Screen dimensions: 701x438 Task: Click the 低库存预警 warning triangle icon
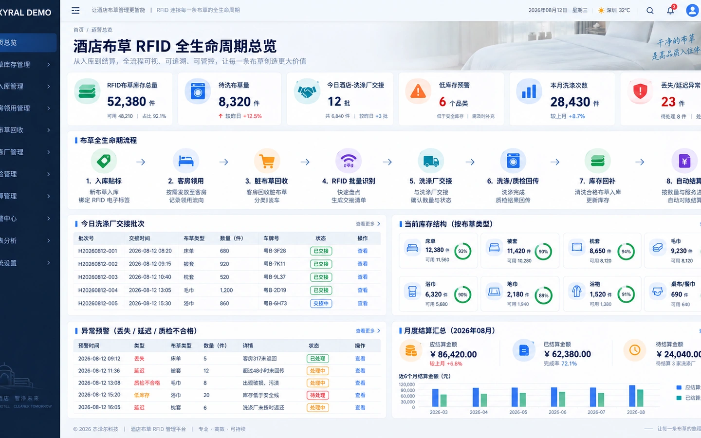(x=418, y=91)
